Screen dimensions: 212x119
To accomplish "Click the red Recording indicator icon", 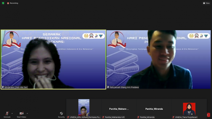I will tap(8, 3).
